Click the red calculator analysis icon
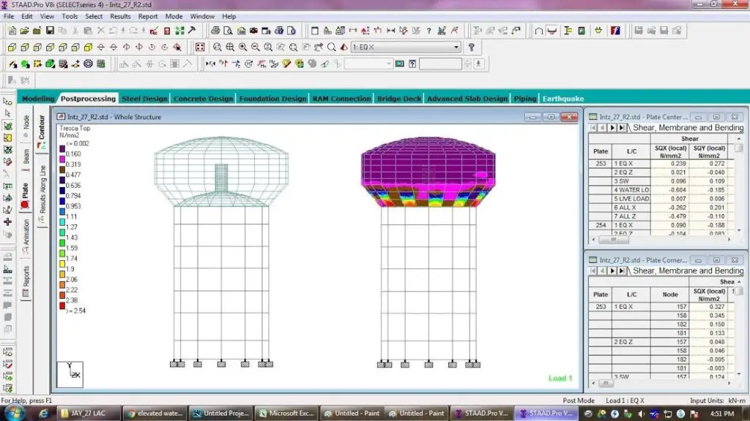Screen dimensions: 750x421 point(167,31)
